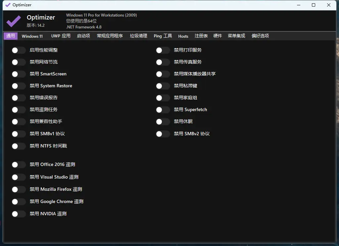Click the .NET Framework 4.8 text
This screenshot has height=246, width=339.
click(84, 27)
